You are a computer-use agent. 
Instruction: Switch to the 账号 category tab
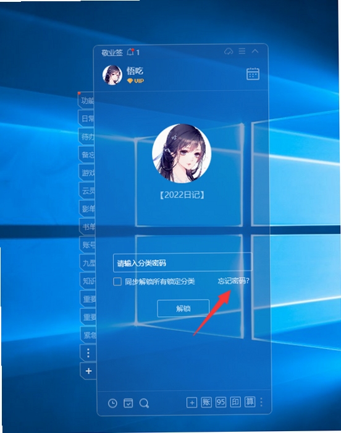[88, 245]
